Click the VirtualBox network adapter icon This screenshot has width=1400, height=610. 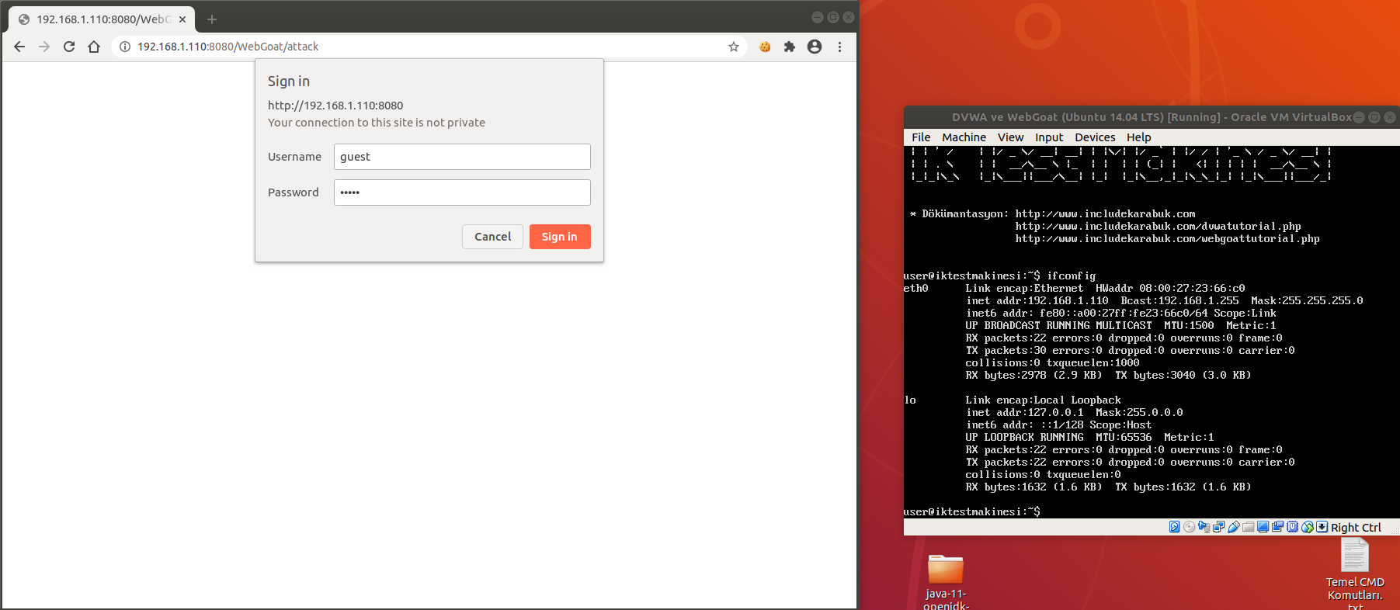1219,527
